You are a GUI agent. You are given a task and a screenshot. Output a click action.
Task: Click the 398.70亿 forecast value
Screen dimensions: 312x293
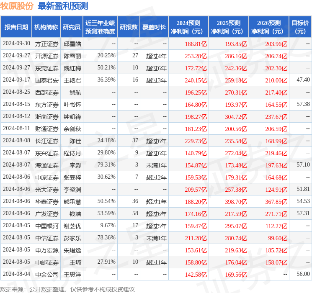click(236, 202)
